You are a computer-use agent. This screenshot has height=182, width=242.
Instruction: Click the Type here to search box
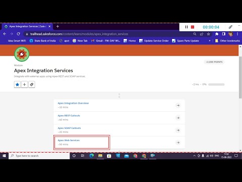[x=39, y=156]
